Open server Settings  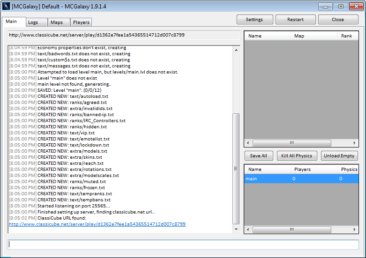coord(254,20)
